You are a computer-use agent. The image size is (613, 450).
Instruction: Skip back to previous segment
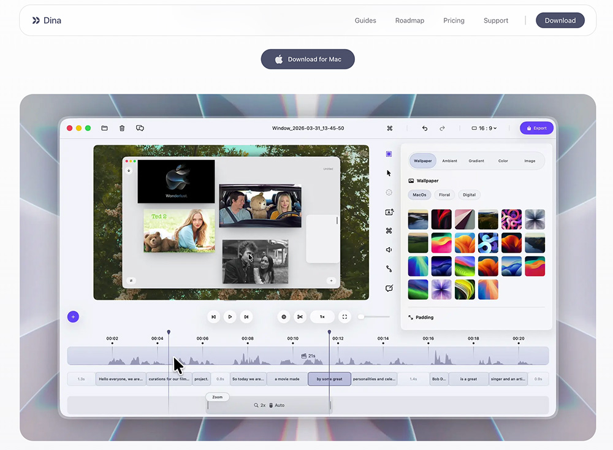click(213, 317)
